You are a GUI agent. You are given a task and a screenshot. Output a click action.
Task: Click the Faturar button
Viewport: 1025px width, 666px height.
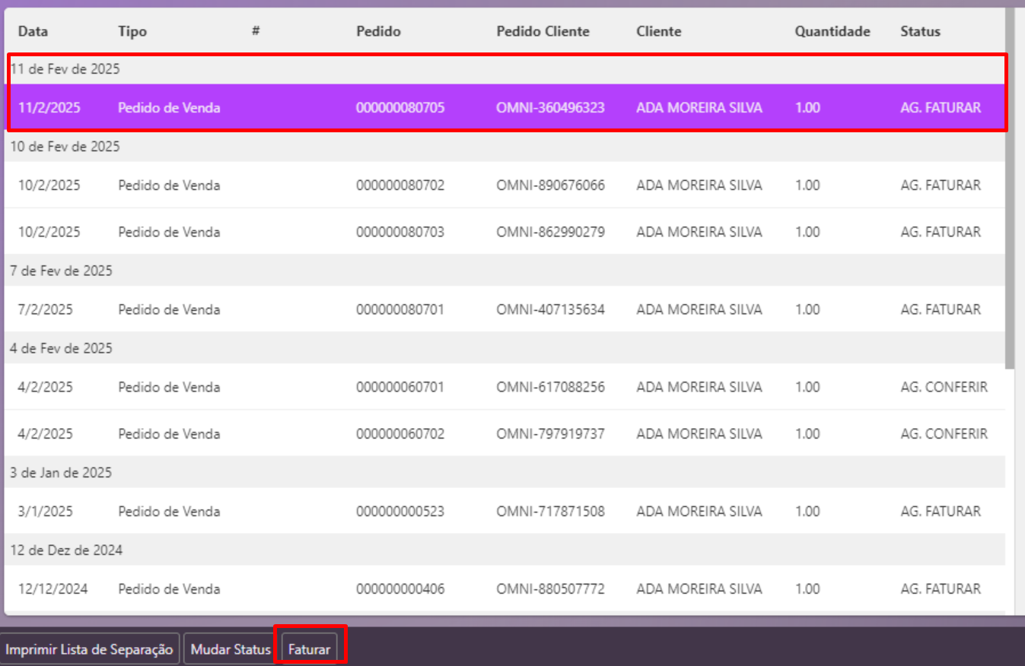tap(309, 650)
